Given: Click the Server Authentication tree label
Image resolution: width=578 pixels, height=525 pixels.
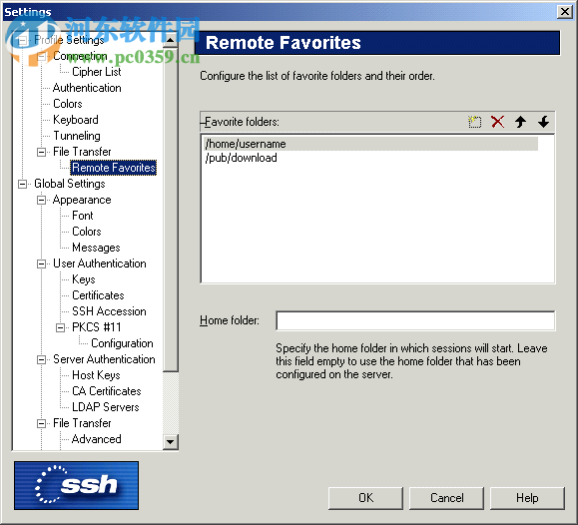Looking at the screenshot, I should pos(104,359).
